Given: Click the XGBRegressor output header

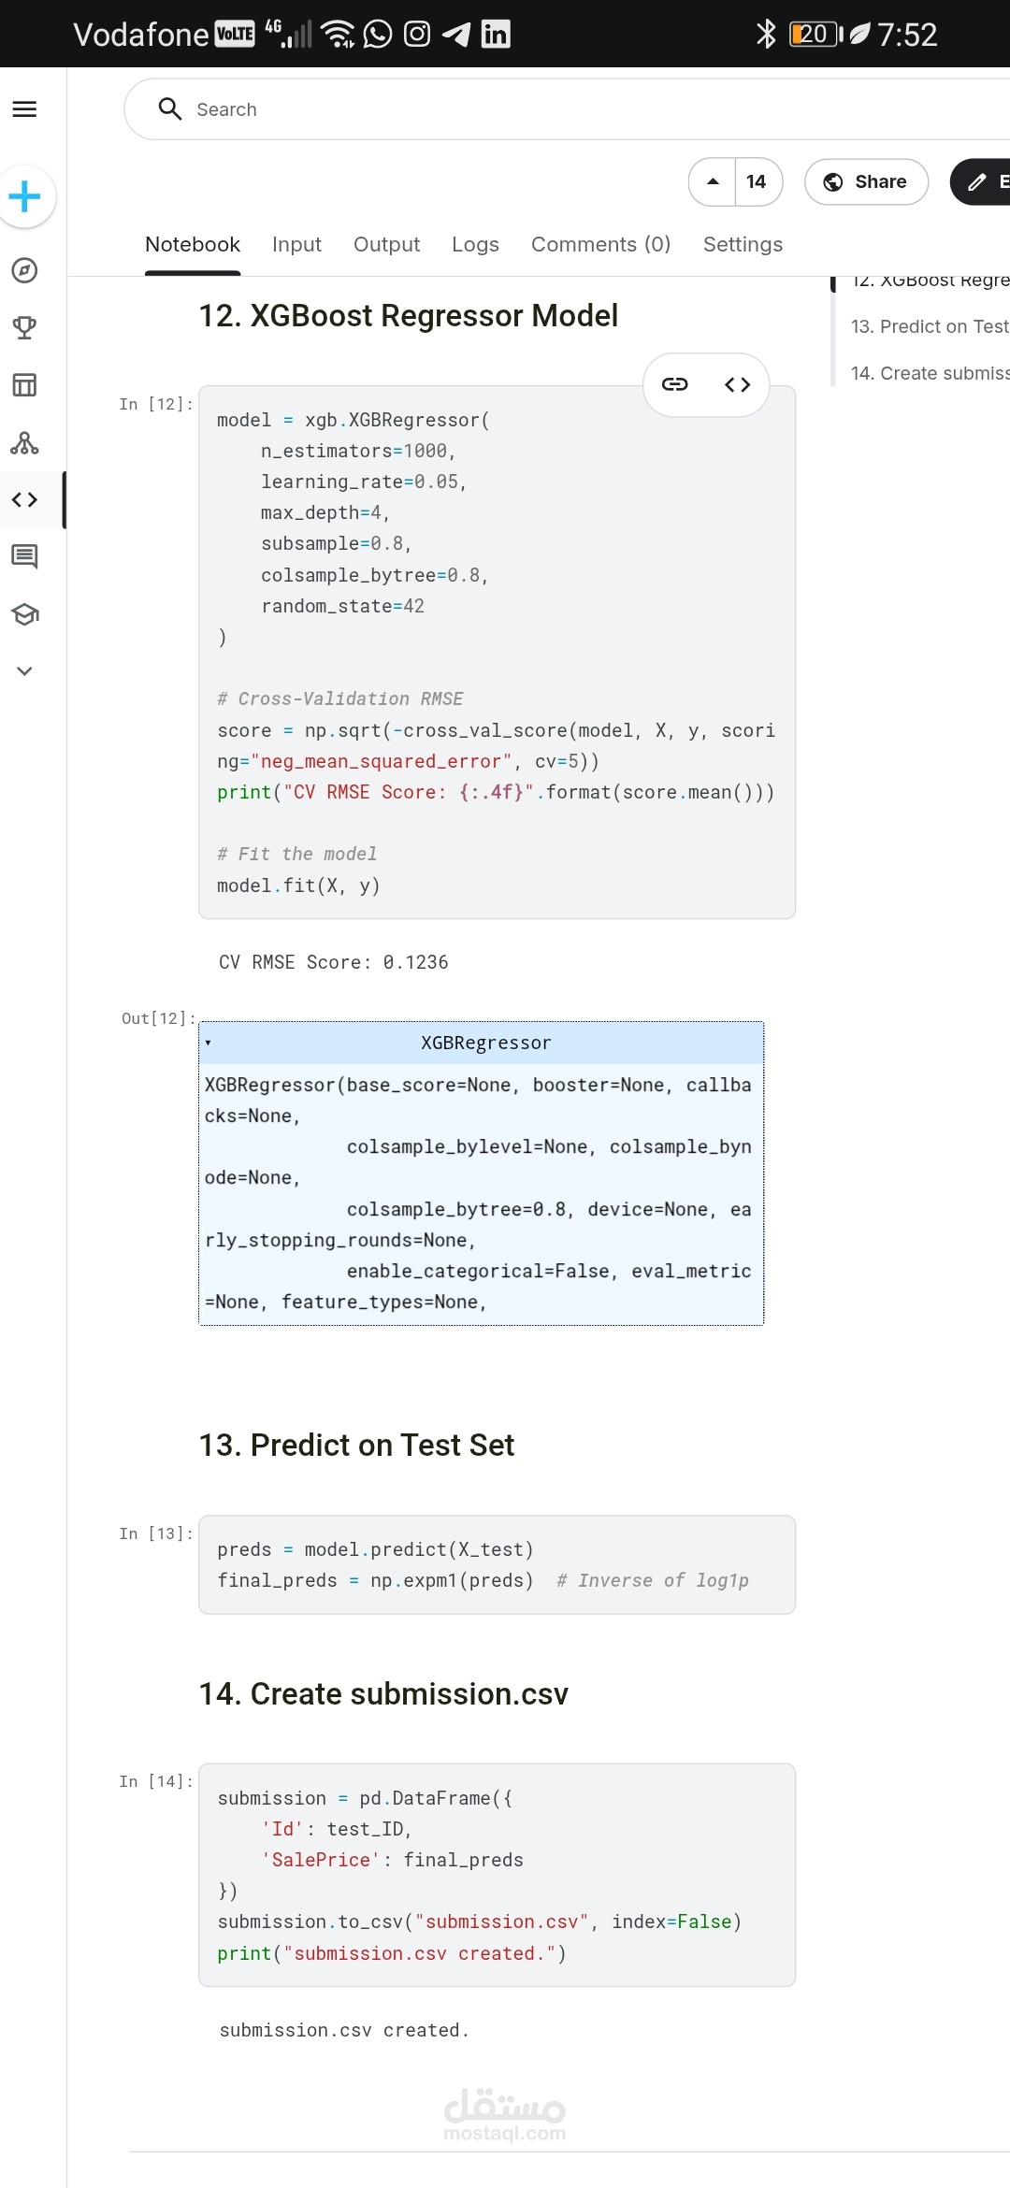Looking at the screenshot, I should click(x=482, y=1043).
